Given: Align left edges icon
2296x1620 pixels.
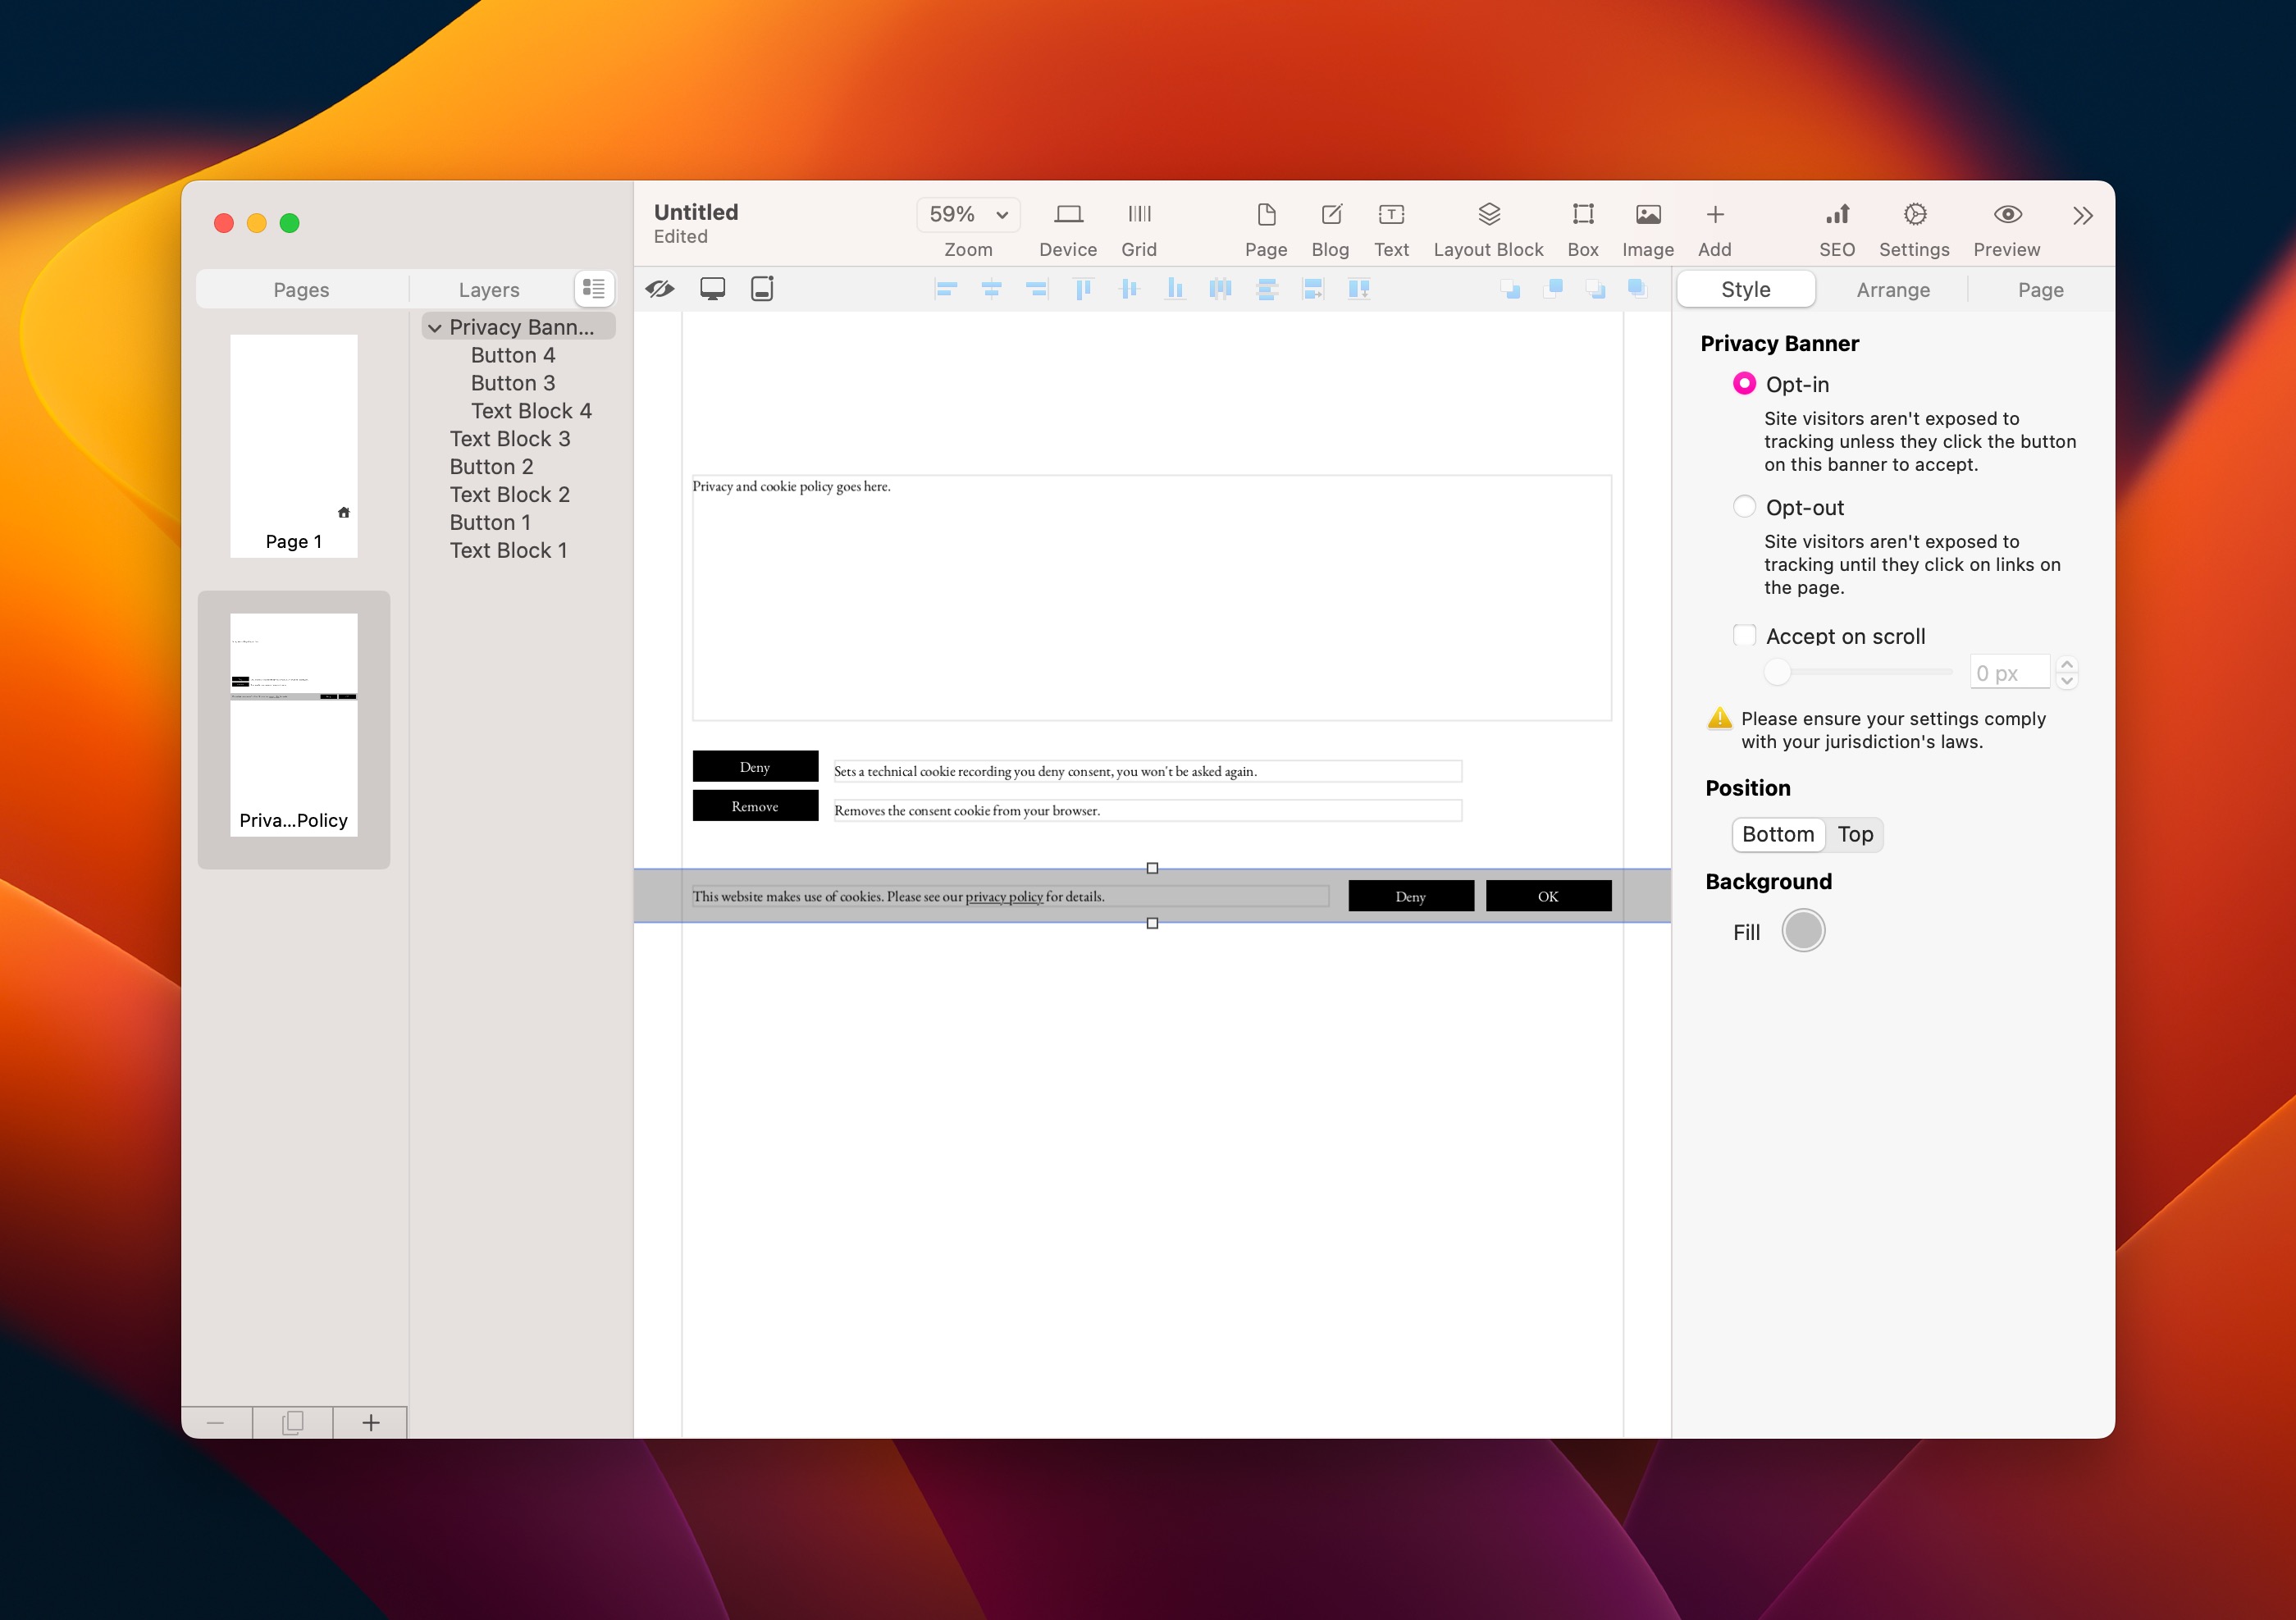Looking at the screenshot, I should point(945,289).
